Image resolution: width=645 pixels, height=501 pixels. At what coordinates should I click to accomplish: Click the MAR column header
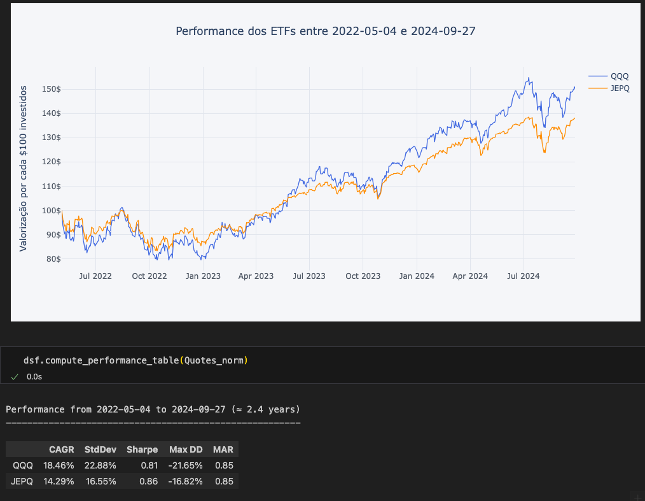pos(223,449)
